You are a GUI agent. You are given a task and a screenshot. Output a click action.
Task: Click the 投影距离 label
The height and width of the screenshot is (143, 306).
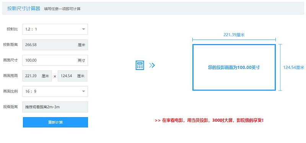[x=10, y=44]
